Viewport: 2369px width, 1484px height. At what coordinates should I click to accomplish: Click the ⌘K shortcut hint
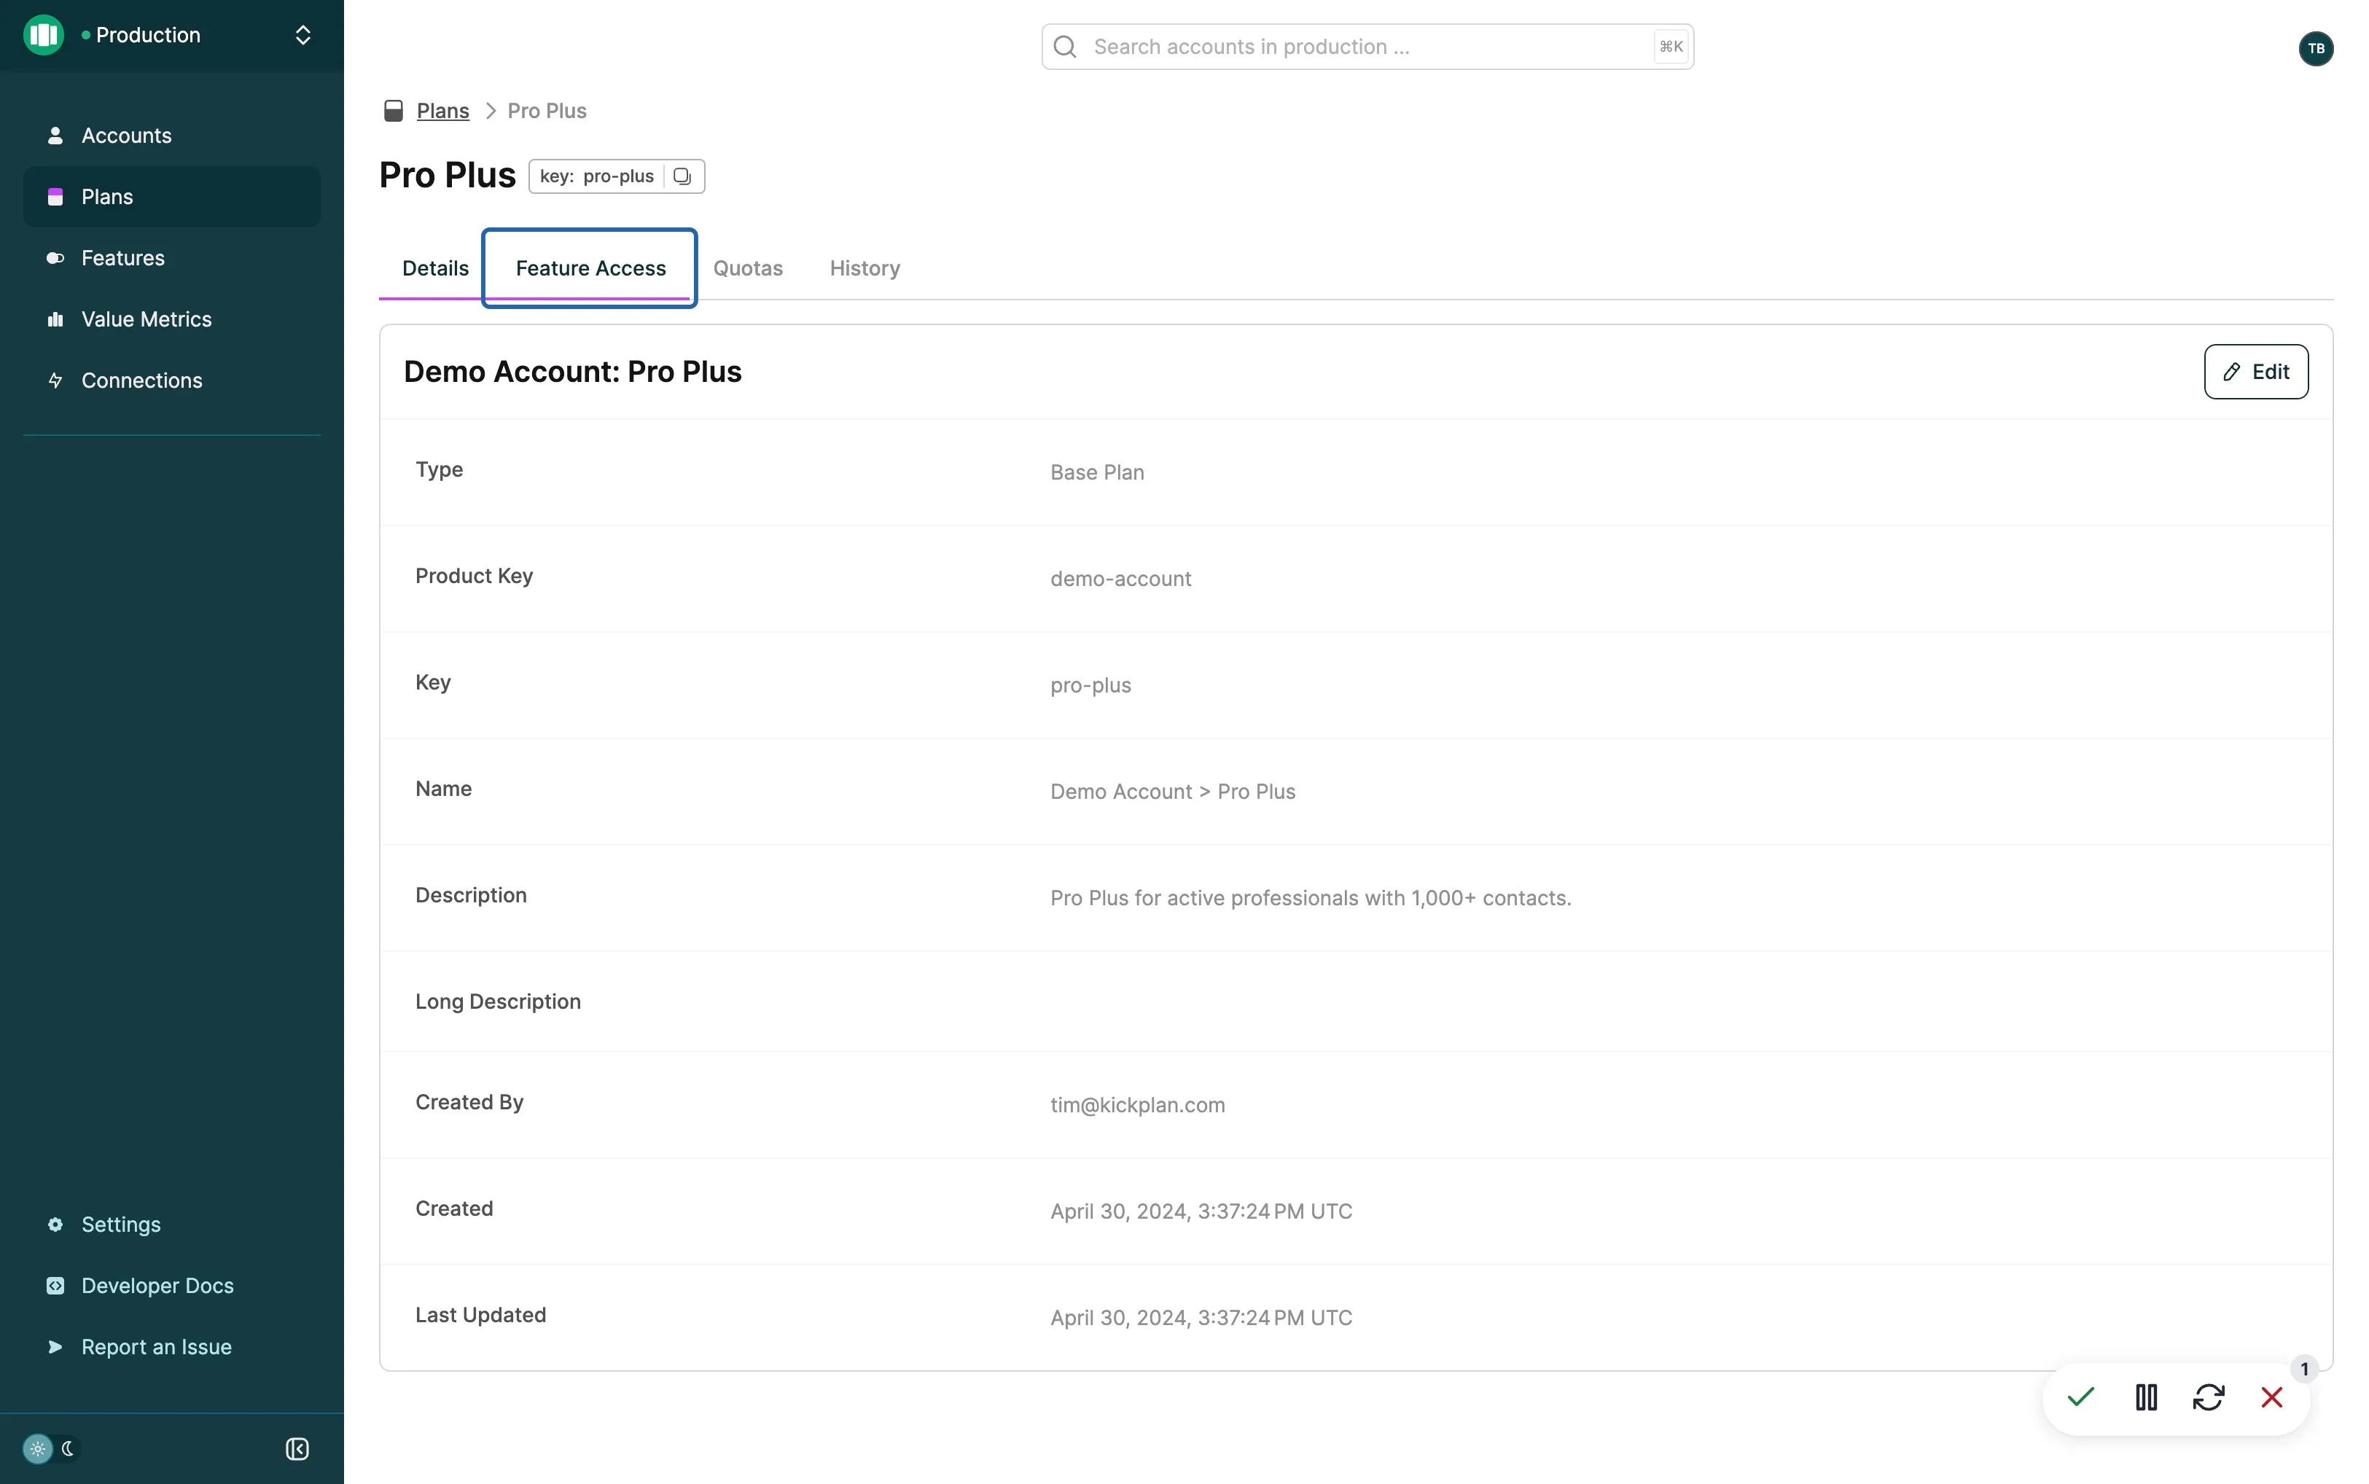coord(1670,46)
